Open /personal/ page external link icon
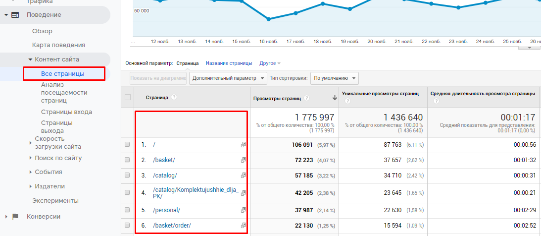This screenshot has width=541, height=236. (244, 210)
